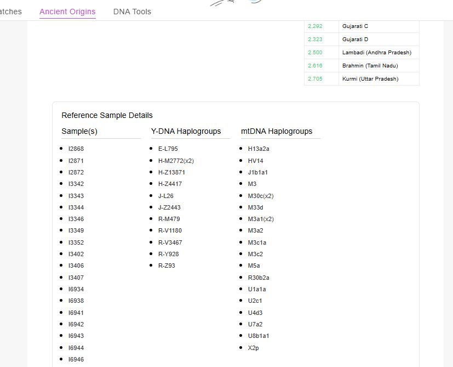Click Kurmi (Uttar Pradesh) entry
The height and width of the screenshot is (367, 453).
370,79
